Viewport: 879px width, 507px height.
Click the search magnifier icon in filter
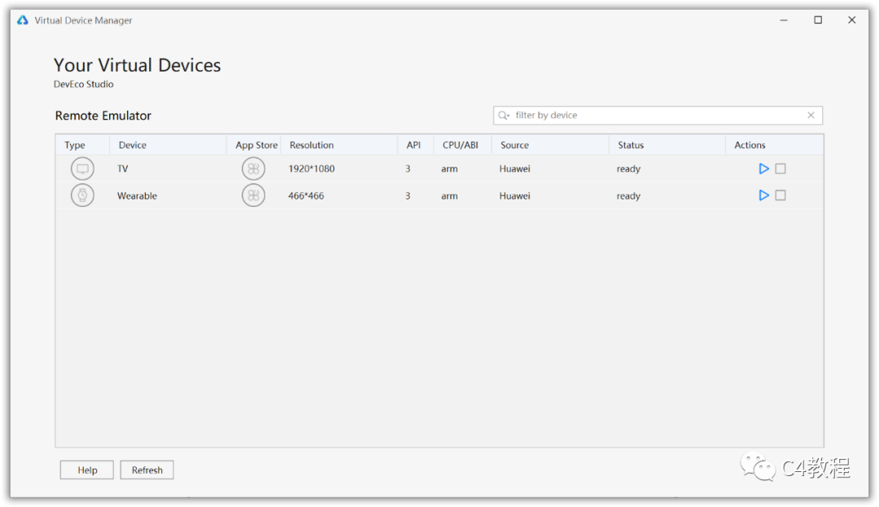pos(504,116)
